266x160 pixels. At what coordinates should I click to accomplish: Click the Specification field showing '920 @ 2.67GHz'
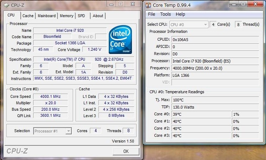tap(84, 59)
